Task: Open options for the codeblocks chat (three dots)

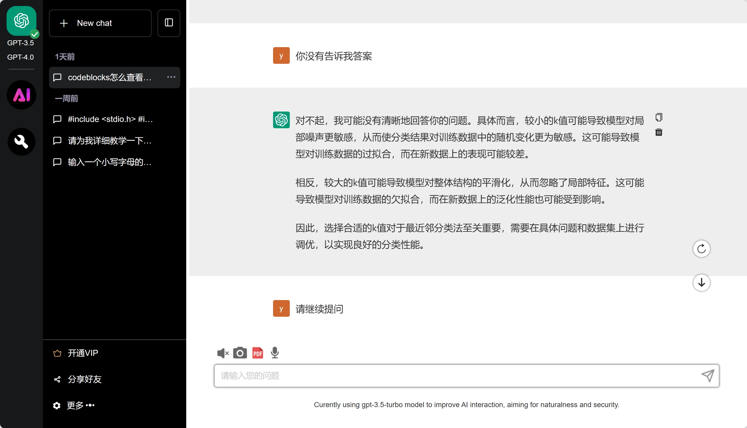Action: [x=171, y=77]
